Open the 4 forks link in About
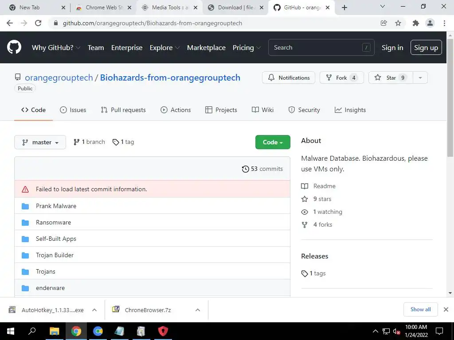 click(x=317, y=224)
